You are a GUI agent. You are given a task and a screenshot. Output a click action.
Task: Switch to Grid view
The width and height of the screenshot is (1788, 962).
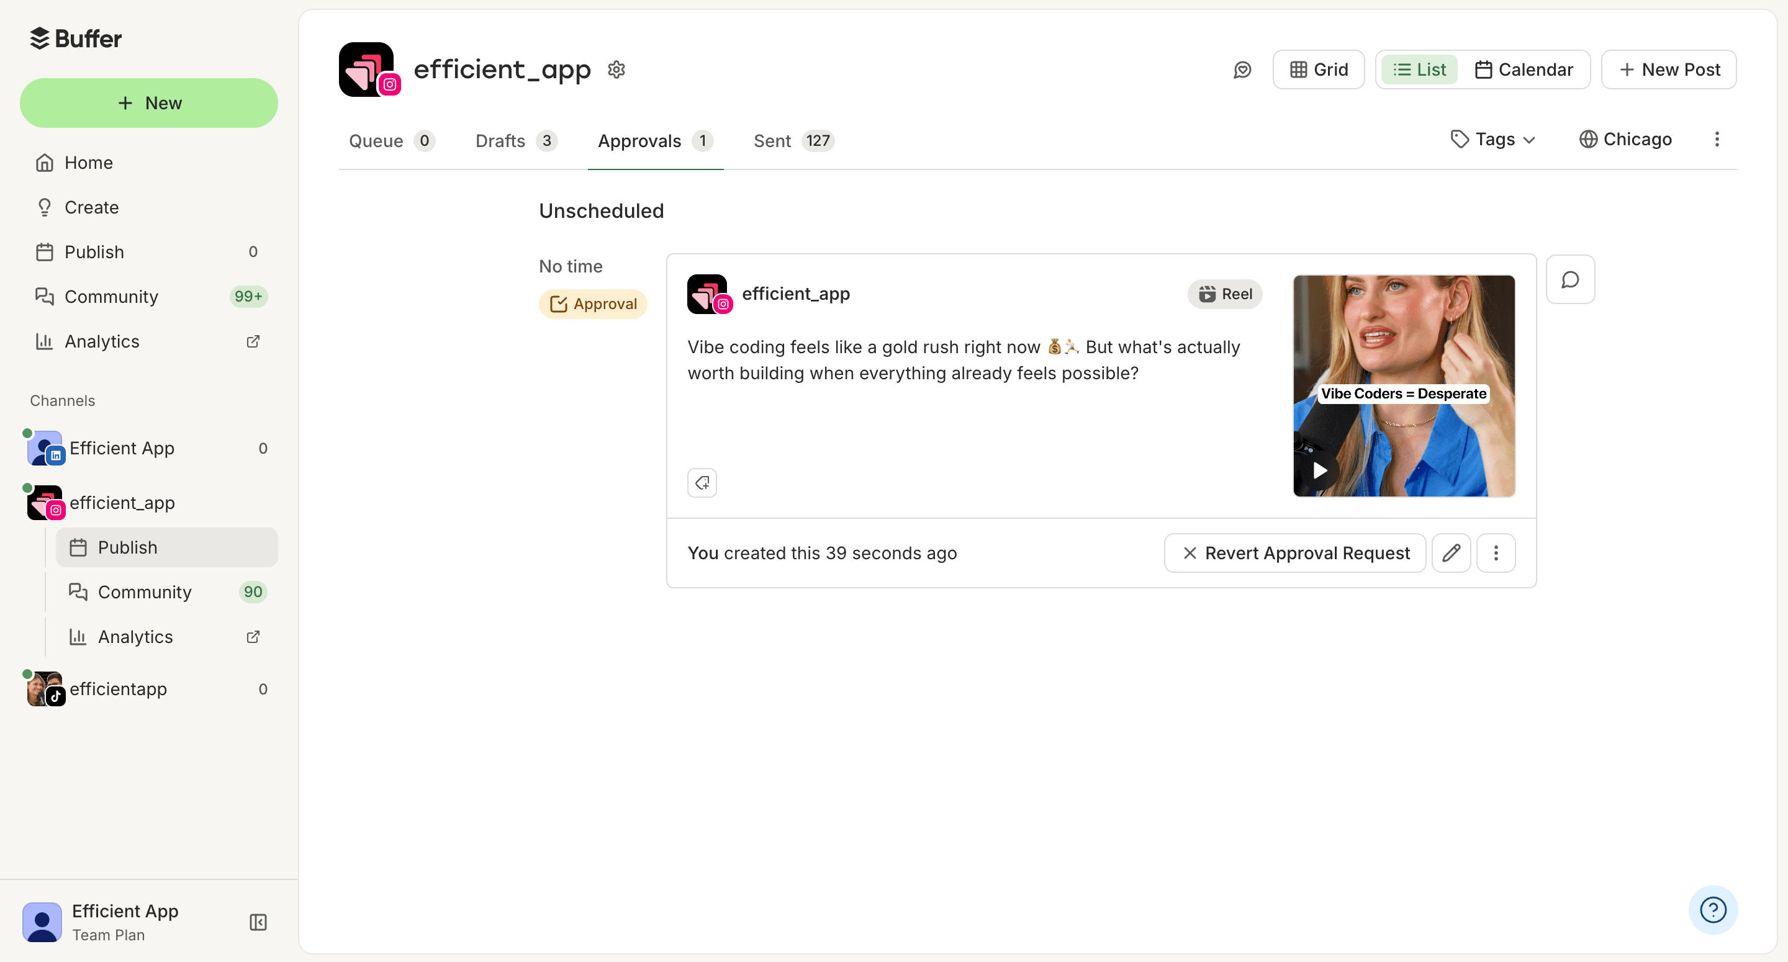(1319, 70)
